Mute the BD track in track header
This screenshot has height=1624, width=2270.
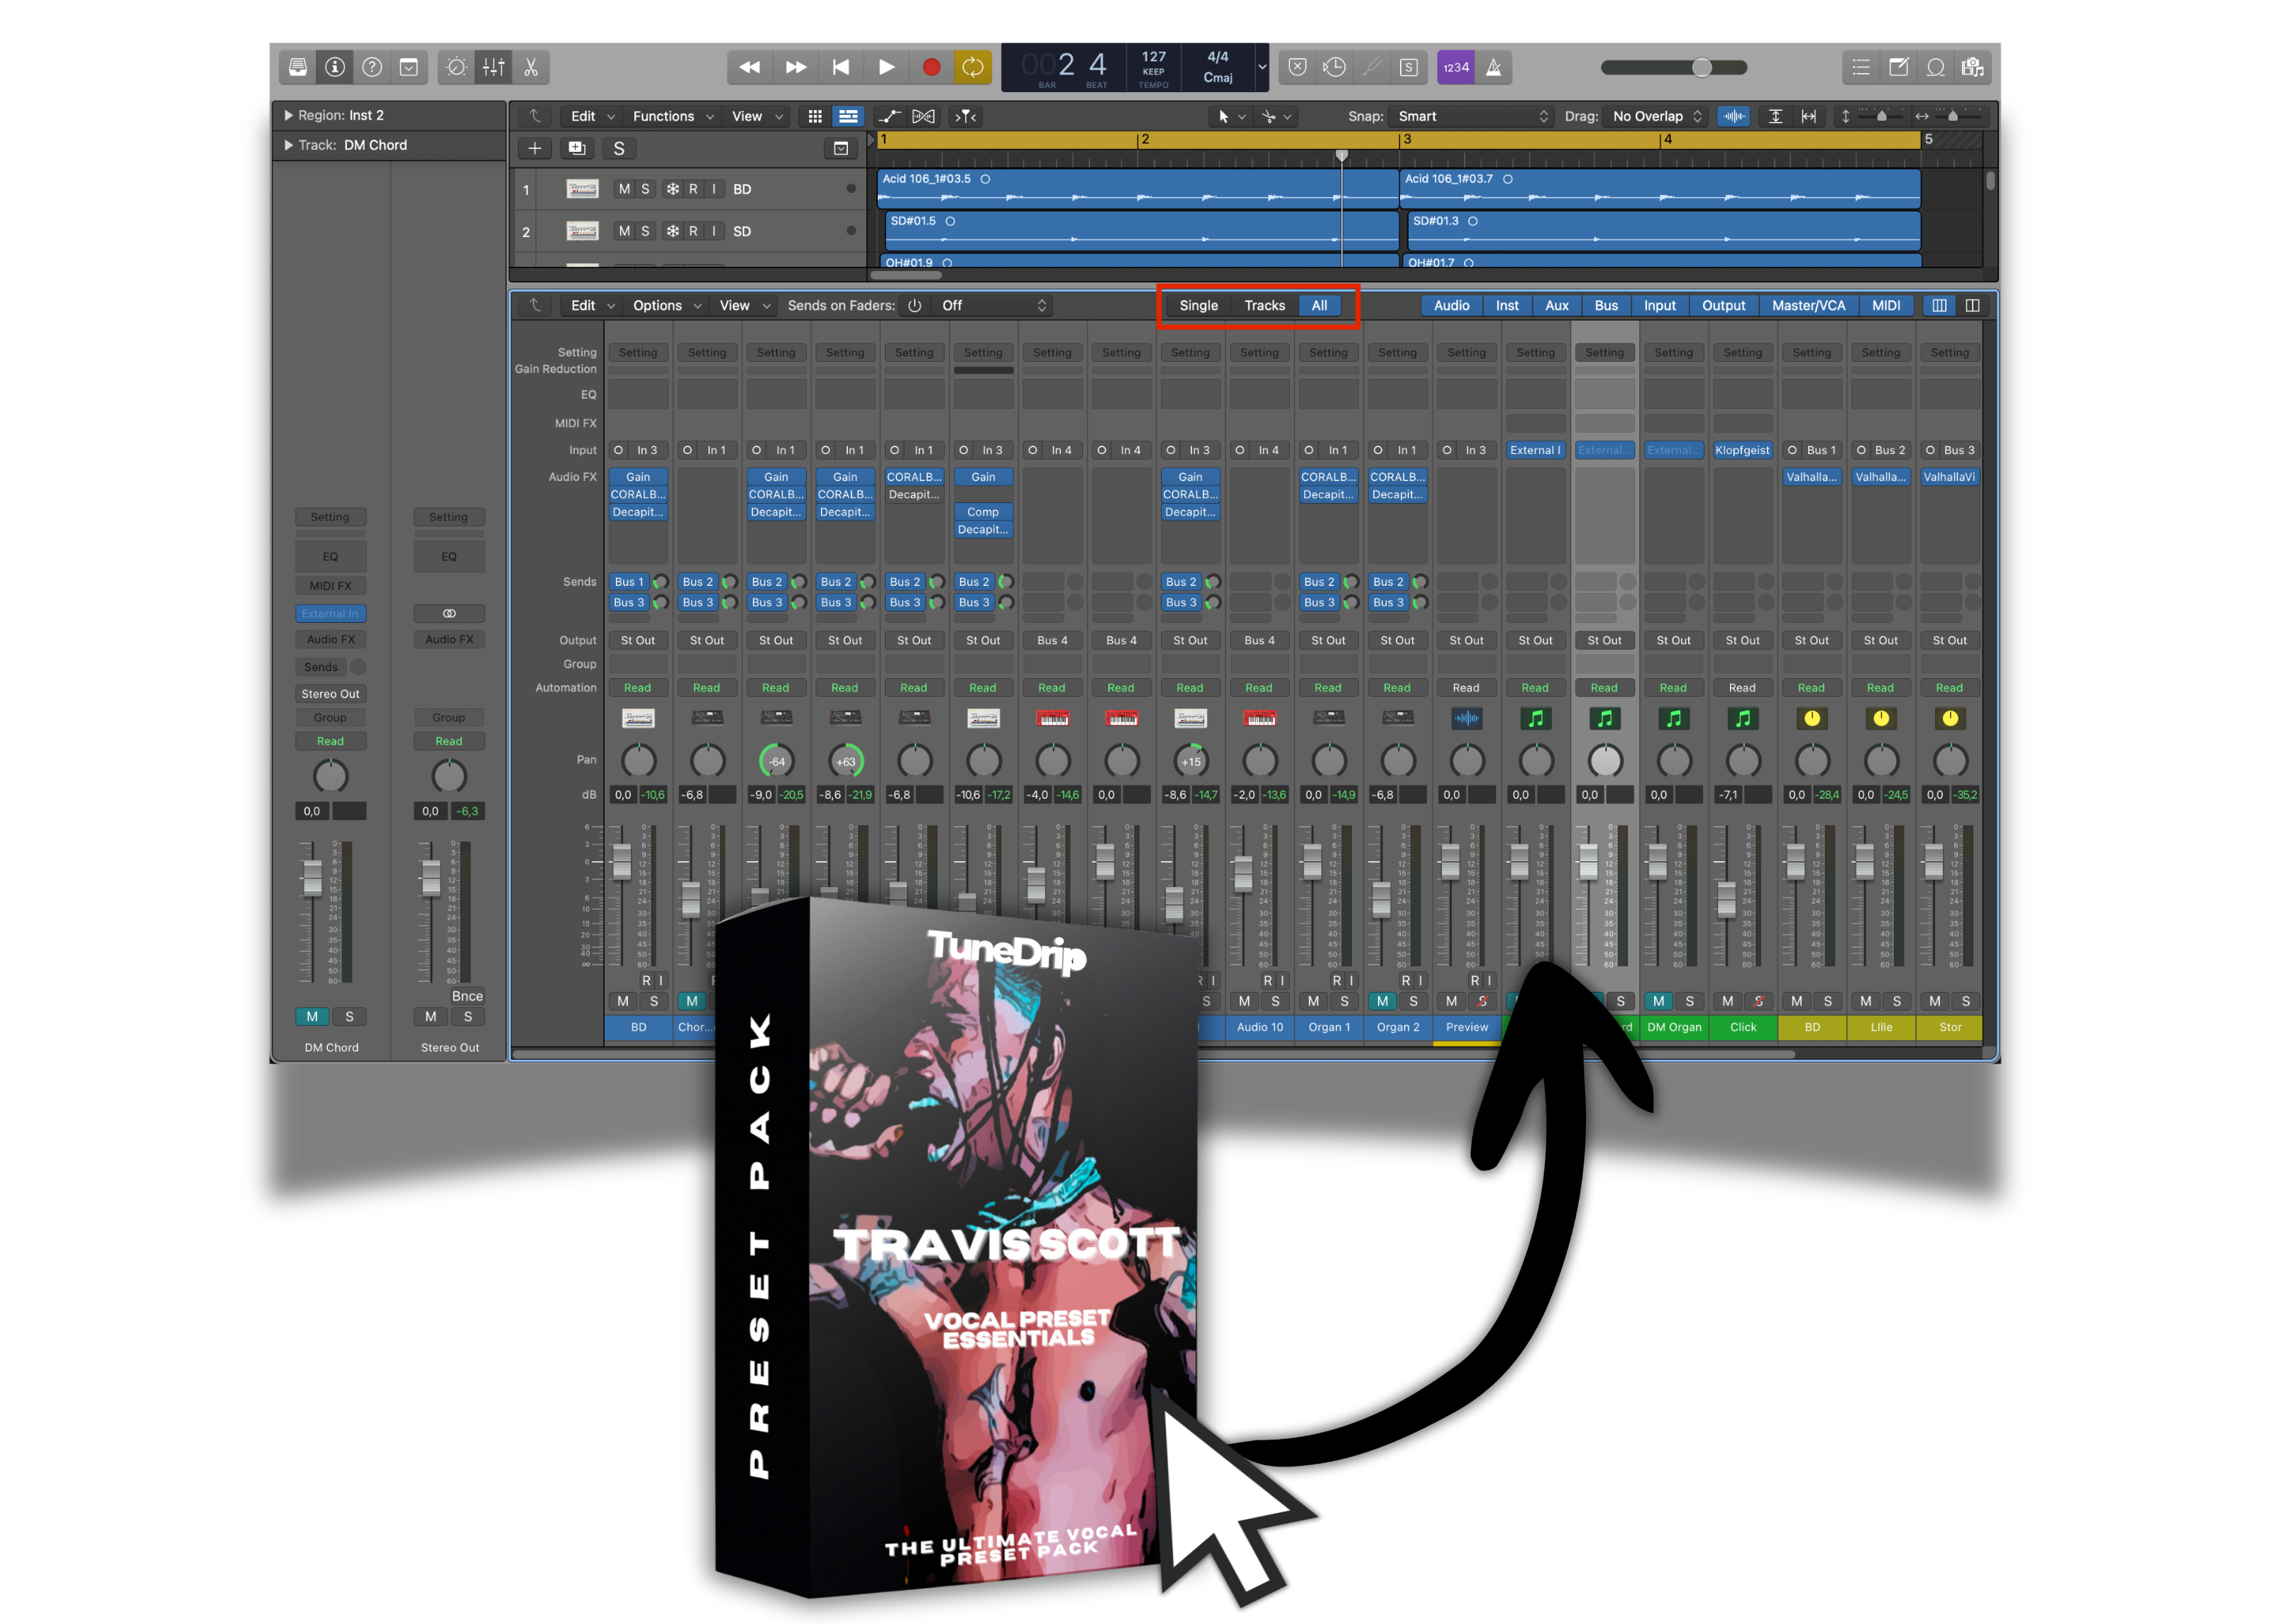click(624, 189)
